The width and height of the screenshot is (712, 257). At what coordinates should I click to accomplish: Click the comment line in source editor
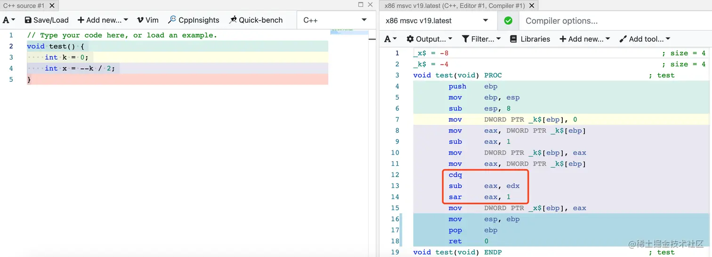coord(122,35)
